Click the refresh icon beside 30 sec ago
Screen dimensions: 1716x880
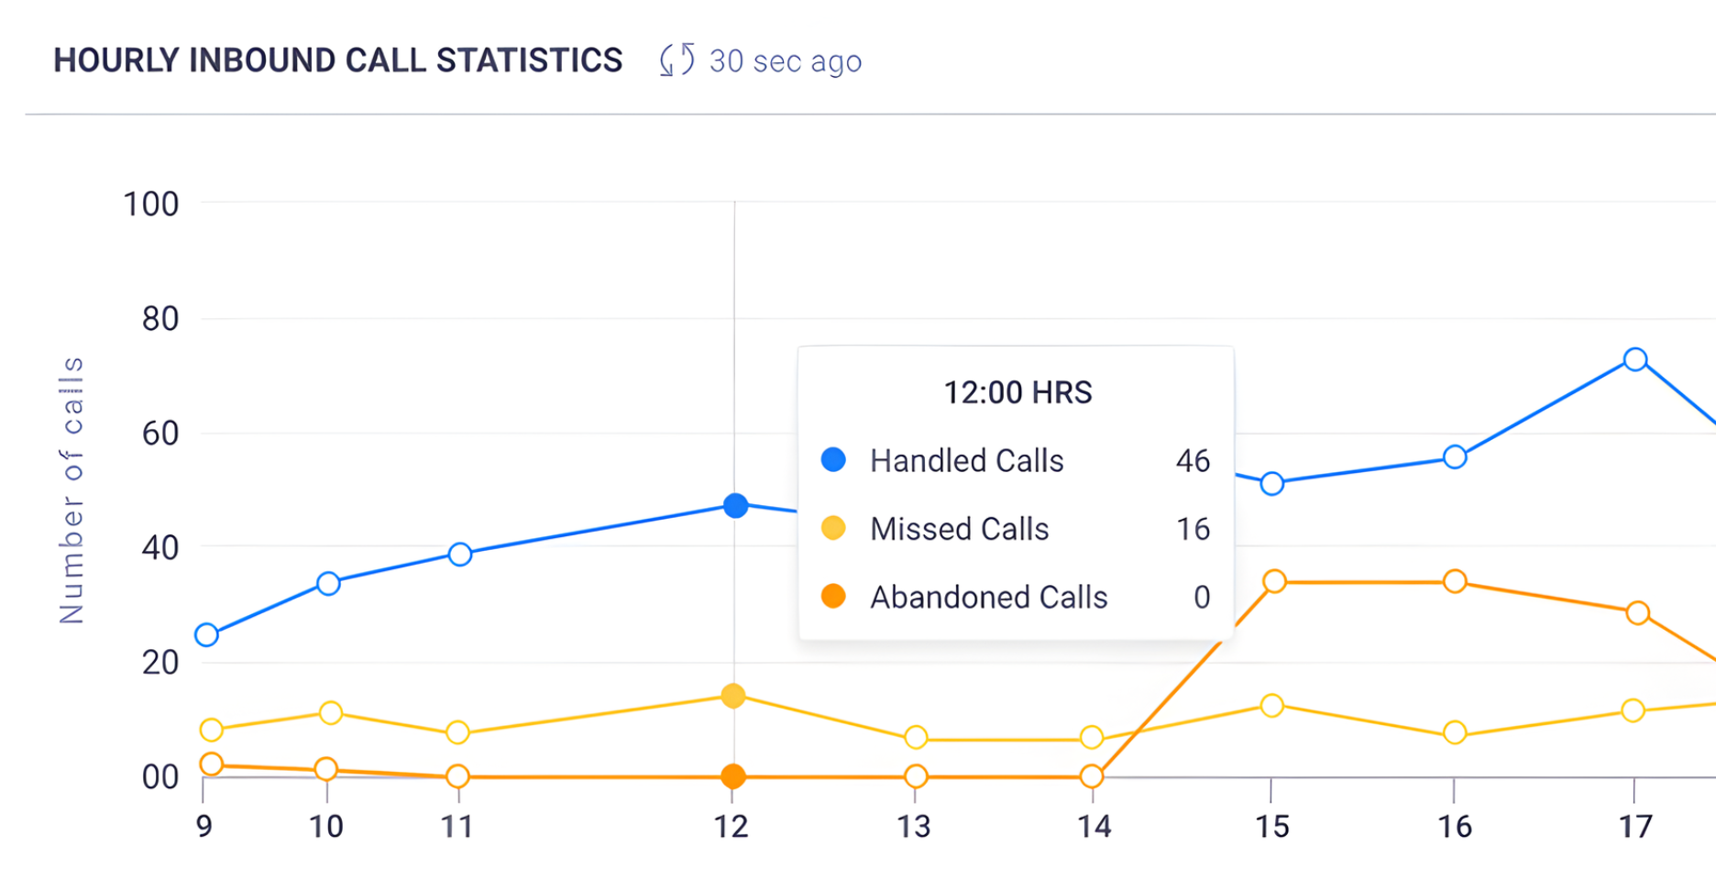coord(676,60)
